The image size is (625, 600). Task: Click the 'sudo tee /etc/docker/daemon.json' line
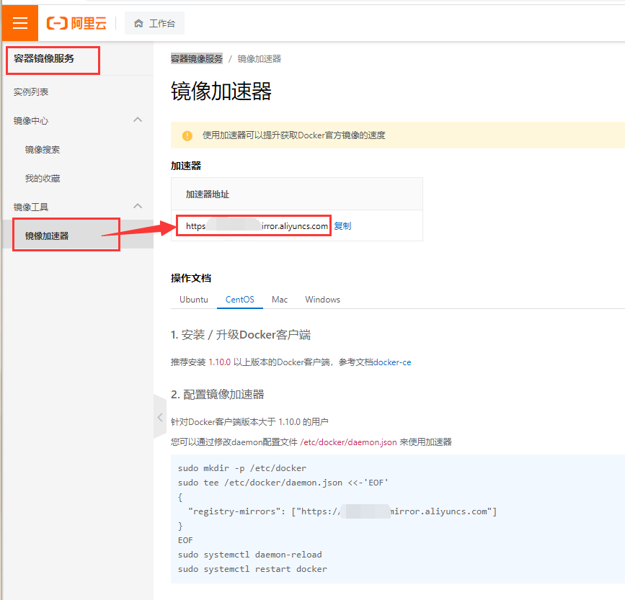pos(283,483)
